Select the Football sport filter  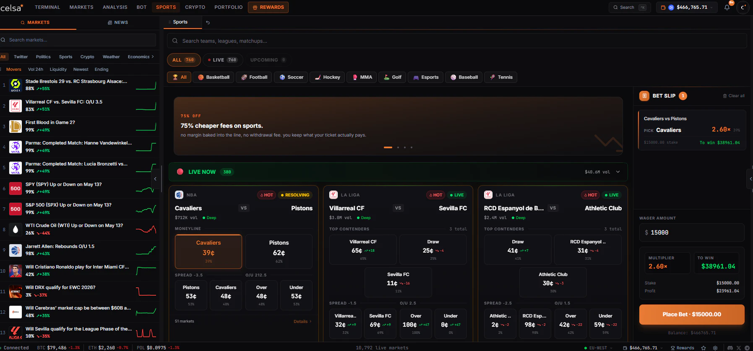pos(254,77)
